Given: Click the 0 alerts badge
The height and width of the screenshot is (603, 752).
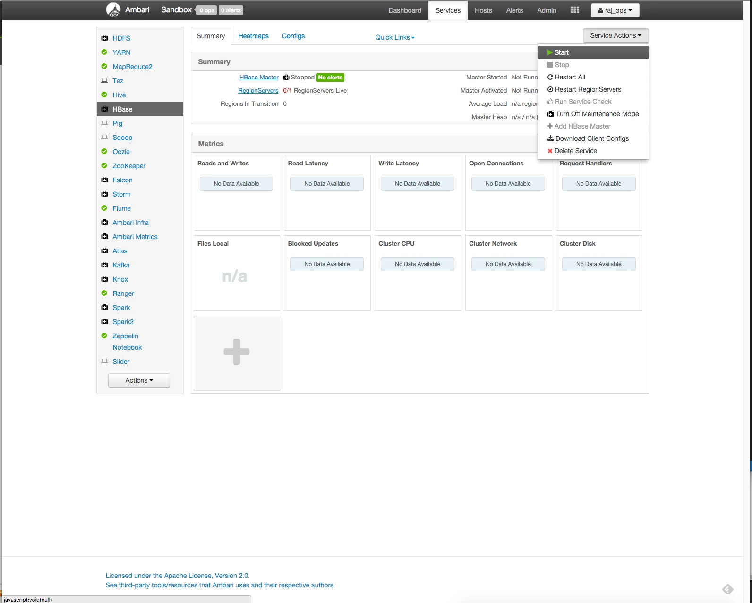Looking at the screenshot, I should click(x=231, y=10).
